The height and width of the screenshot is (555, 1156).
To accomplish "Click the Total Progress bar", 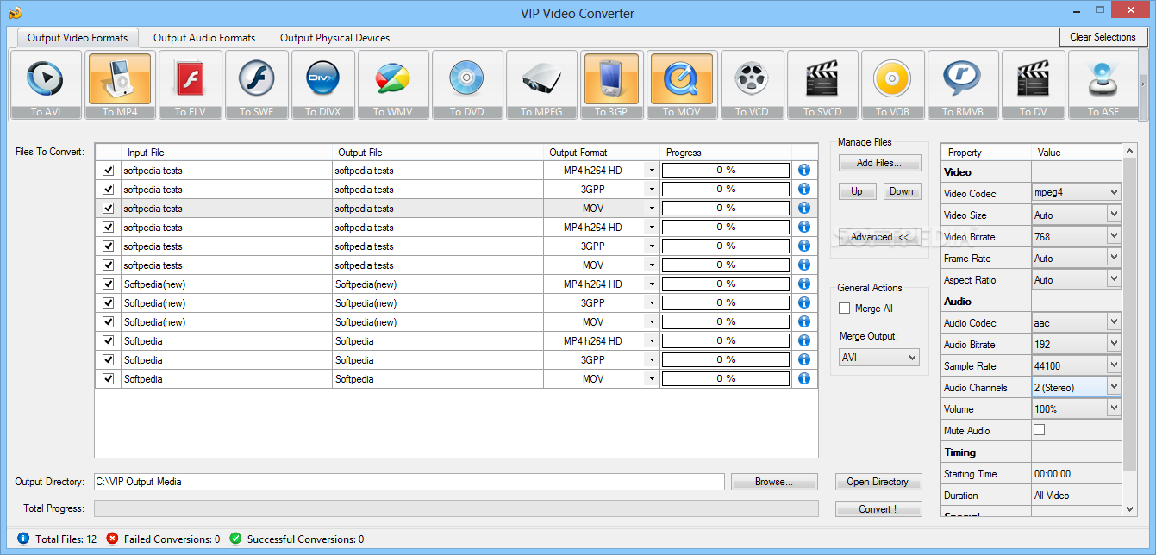I will coord(456,508).
